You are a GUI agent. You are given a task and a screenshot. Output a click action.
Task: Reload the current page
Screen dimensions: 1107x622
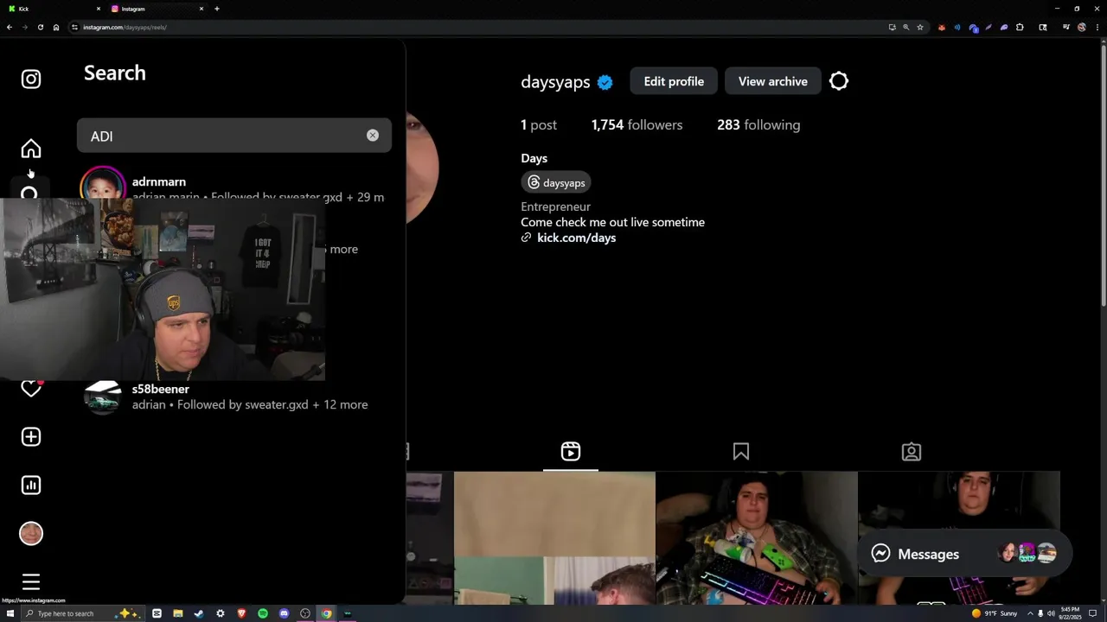(40, 27)
